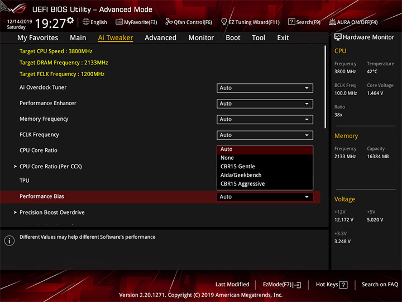Select the Performance Bias row label
Viewport: 402px width, 302px height.
pyautogui.click(x=42, y=196)
